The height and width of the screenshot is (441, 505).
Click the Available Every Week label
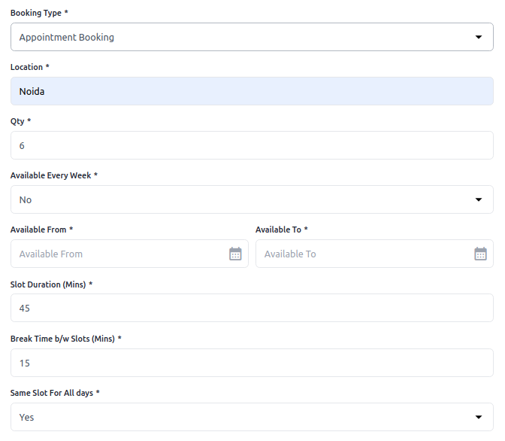(50, 175)
